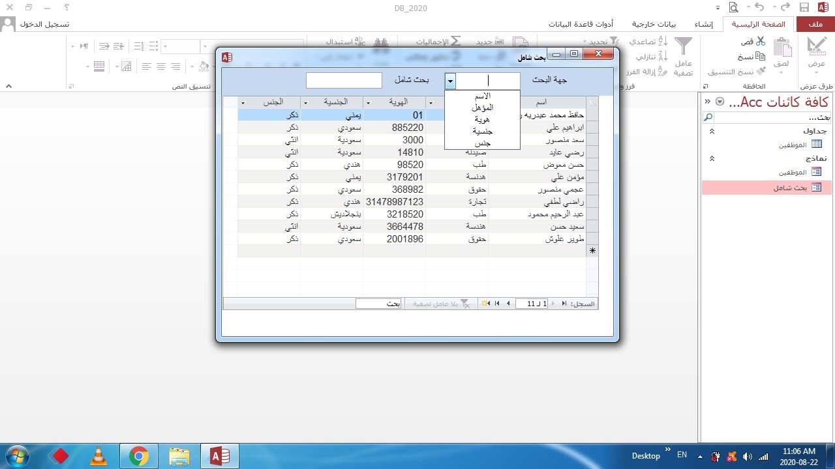The image size is (835, 469).
Task: Go to last record in navigation bar
Action: pos(497,304)
